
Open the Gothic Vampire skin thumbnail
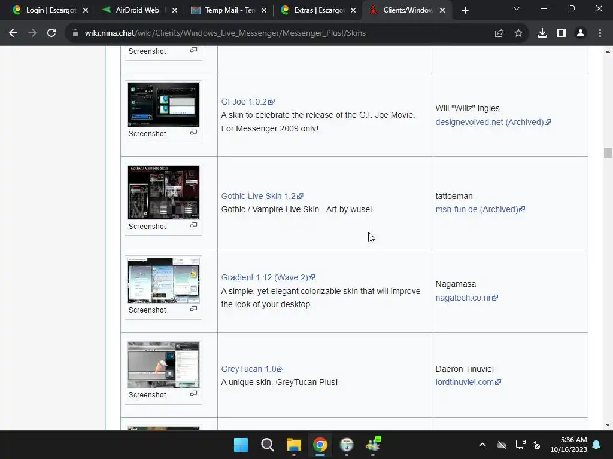pyautogui.click(x=163, y=192)
